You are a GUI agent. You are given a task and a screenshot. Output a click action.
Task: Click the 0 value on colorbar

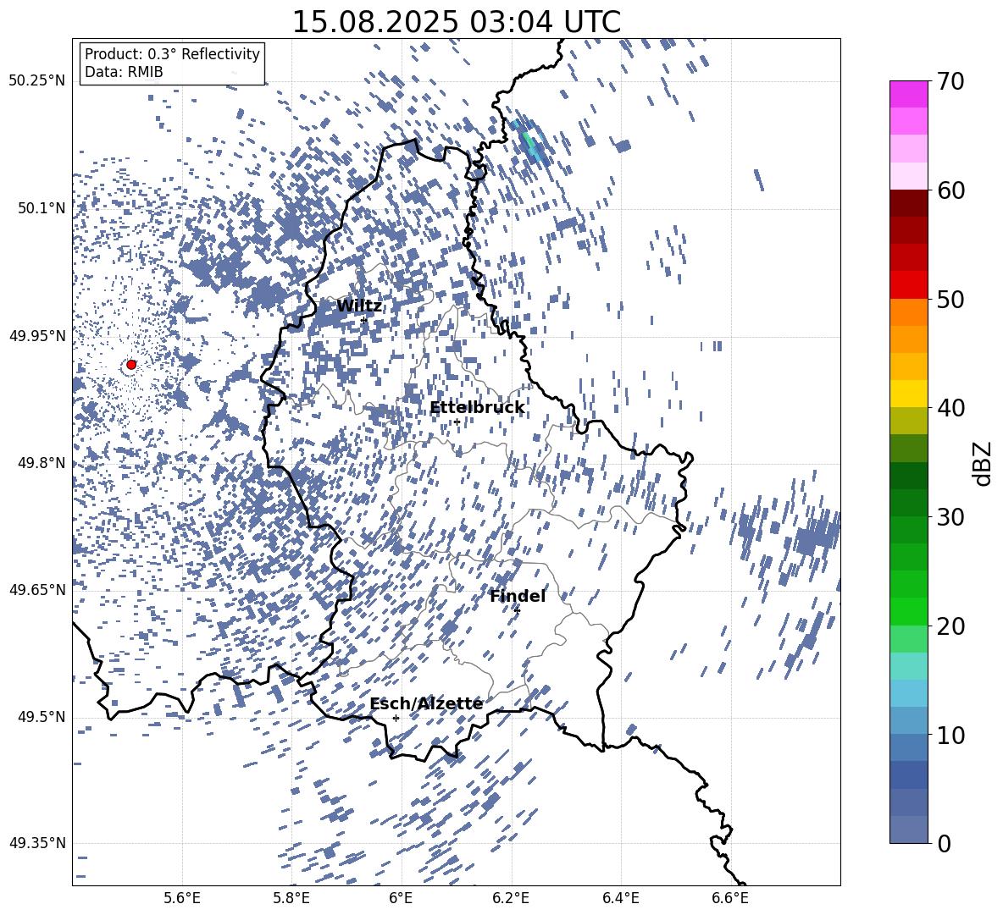click(944, 843)
